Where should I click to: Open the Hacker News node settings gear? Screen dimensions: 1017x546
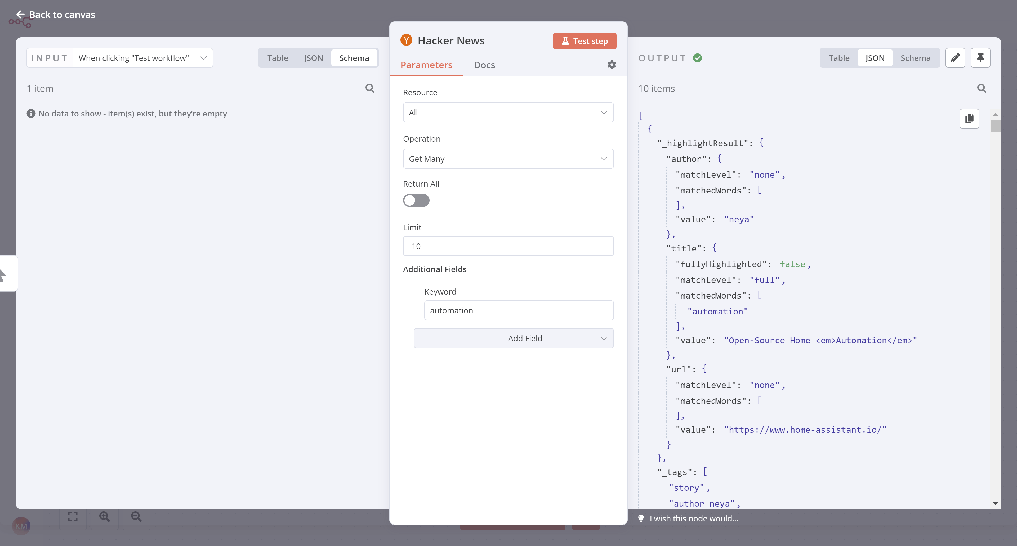click(x=611, y=65)
